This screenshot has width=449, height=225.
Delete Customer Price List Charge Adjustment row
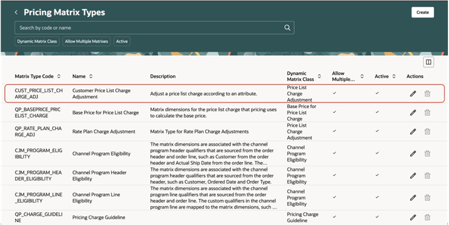[x=427, y=94]
